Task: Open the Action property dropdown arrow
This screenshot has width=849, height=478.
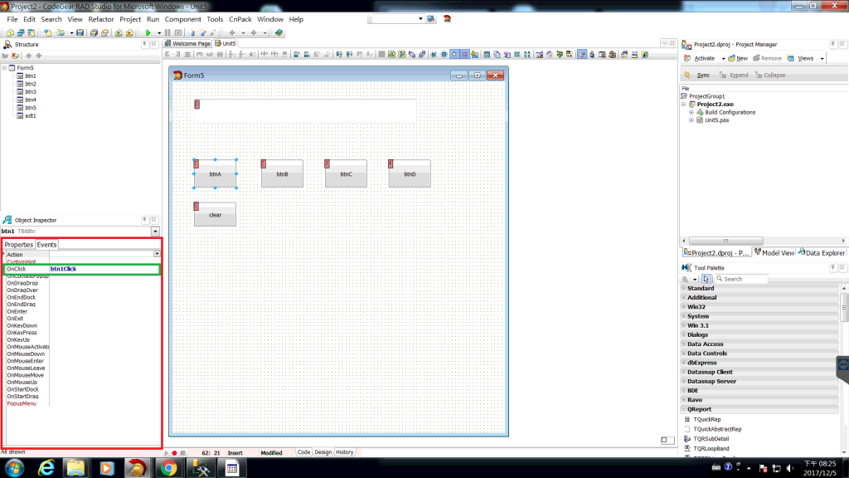Action: pos(157,254)
